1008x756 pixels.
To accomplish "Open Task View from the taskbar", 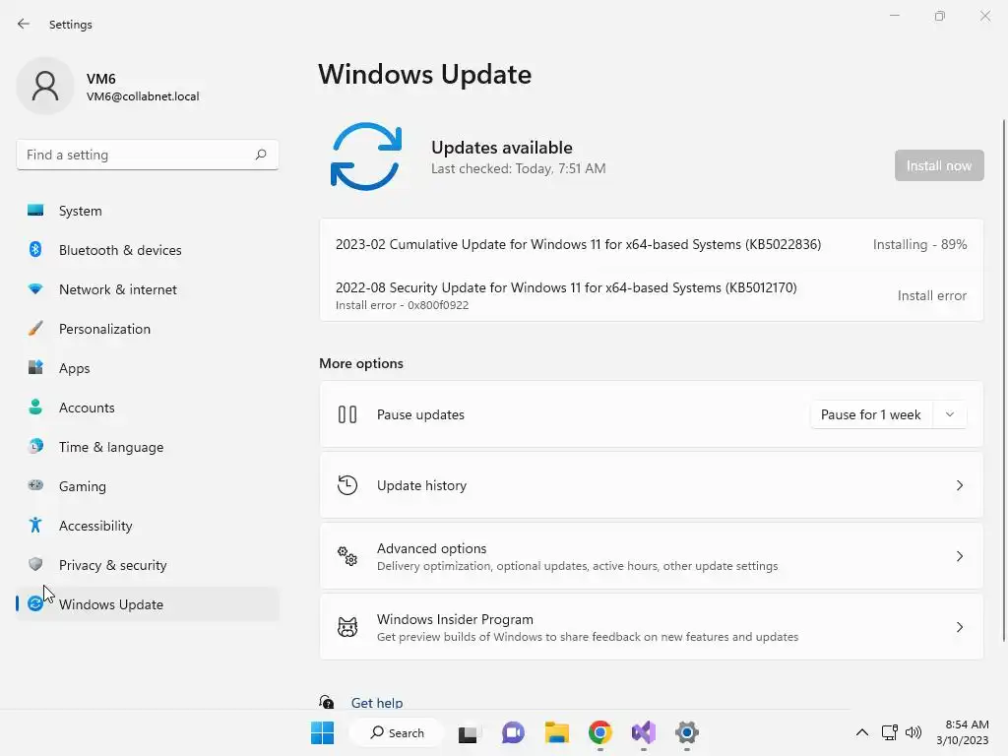I will 468,732.
